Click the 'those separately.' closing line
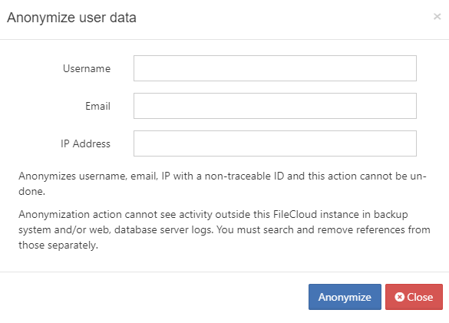Viewport: 449px width, 323px height. click(x=58, y=246)
